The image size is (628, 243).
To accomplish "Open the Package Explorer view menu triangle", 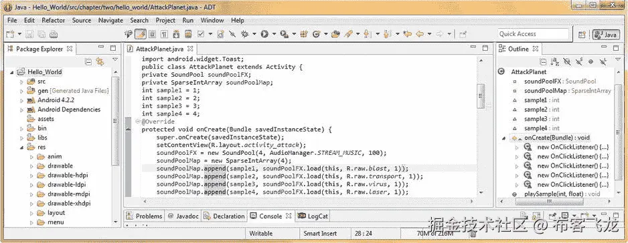I will pos(115,60).
